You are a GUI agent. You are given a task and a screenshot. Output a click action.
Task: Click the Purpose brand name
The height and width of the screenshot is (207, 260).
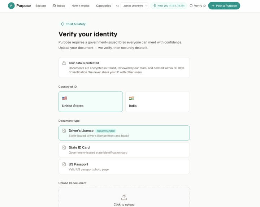click(x=23, y=6)
